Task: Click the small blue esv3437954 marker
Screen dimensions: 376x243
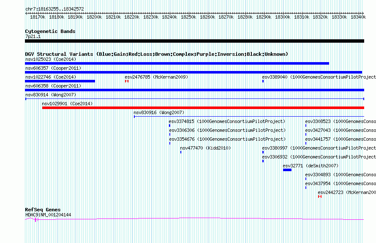Action: [306, 188]
